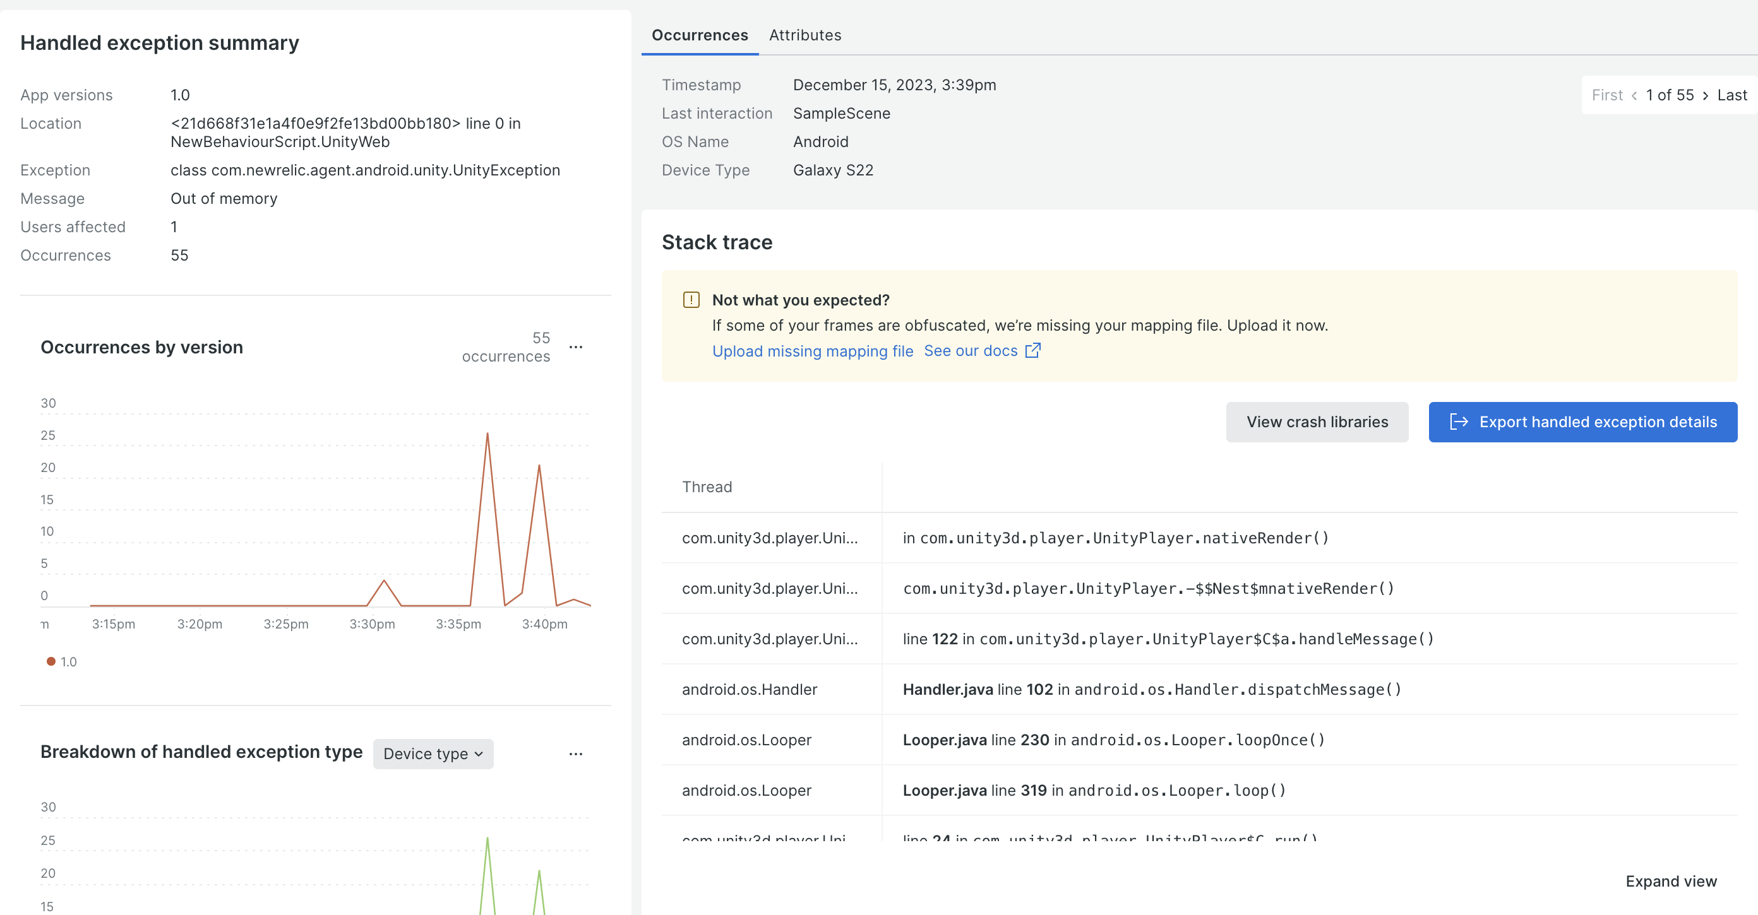Click export icon on Export handled exception button

(x=1459, y=422)
